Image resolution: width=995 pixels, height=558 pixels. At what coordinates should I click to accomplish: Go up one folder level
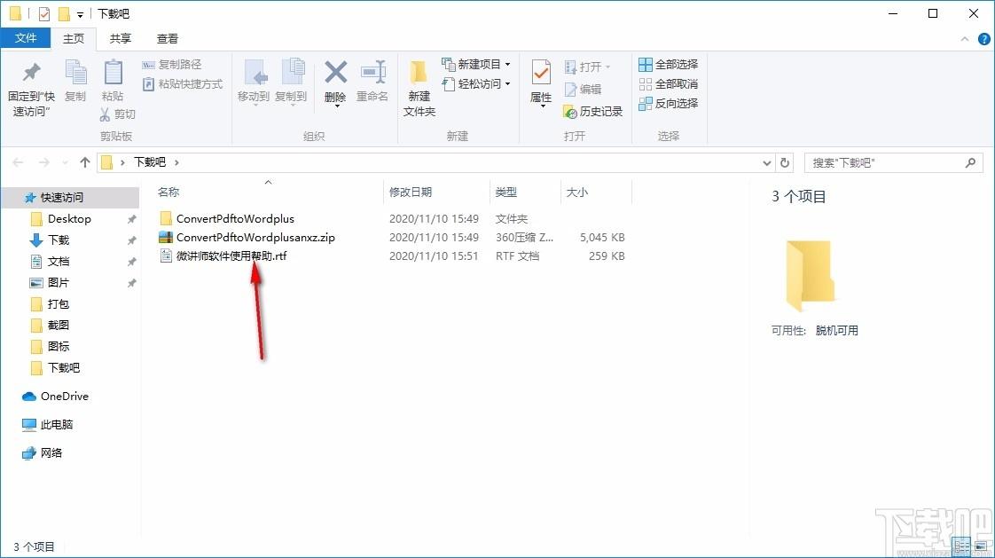(85, 162)
